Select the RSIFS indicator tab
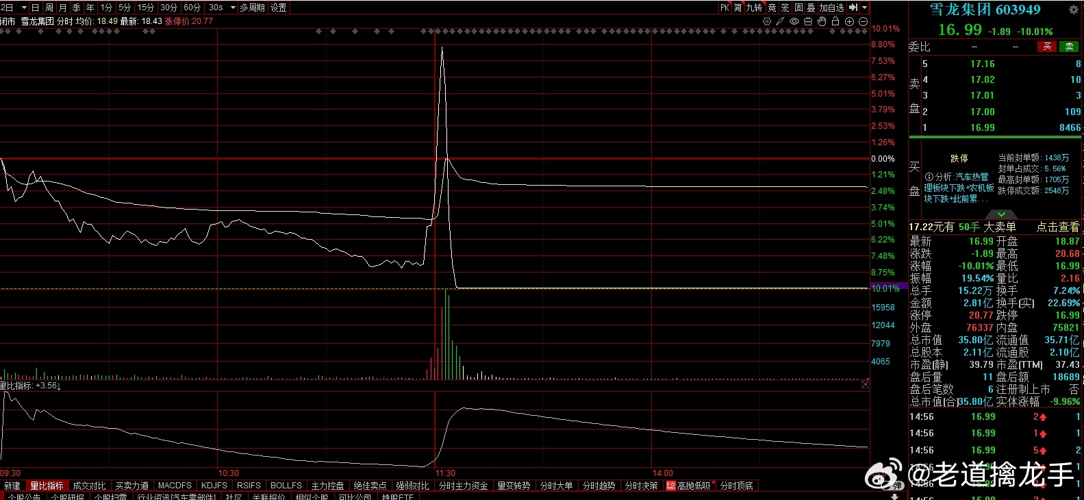Image resolution: width=1084 pixels, height=500 pixels. [x=249, y=486]
